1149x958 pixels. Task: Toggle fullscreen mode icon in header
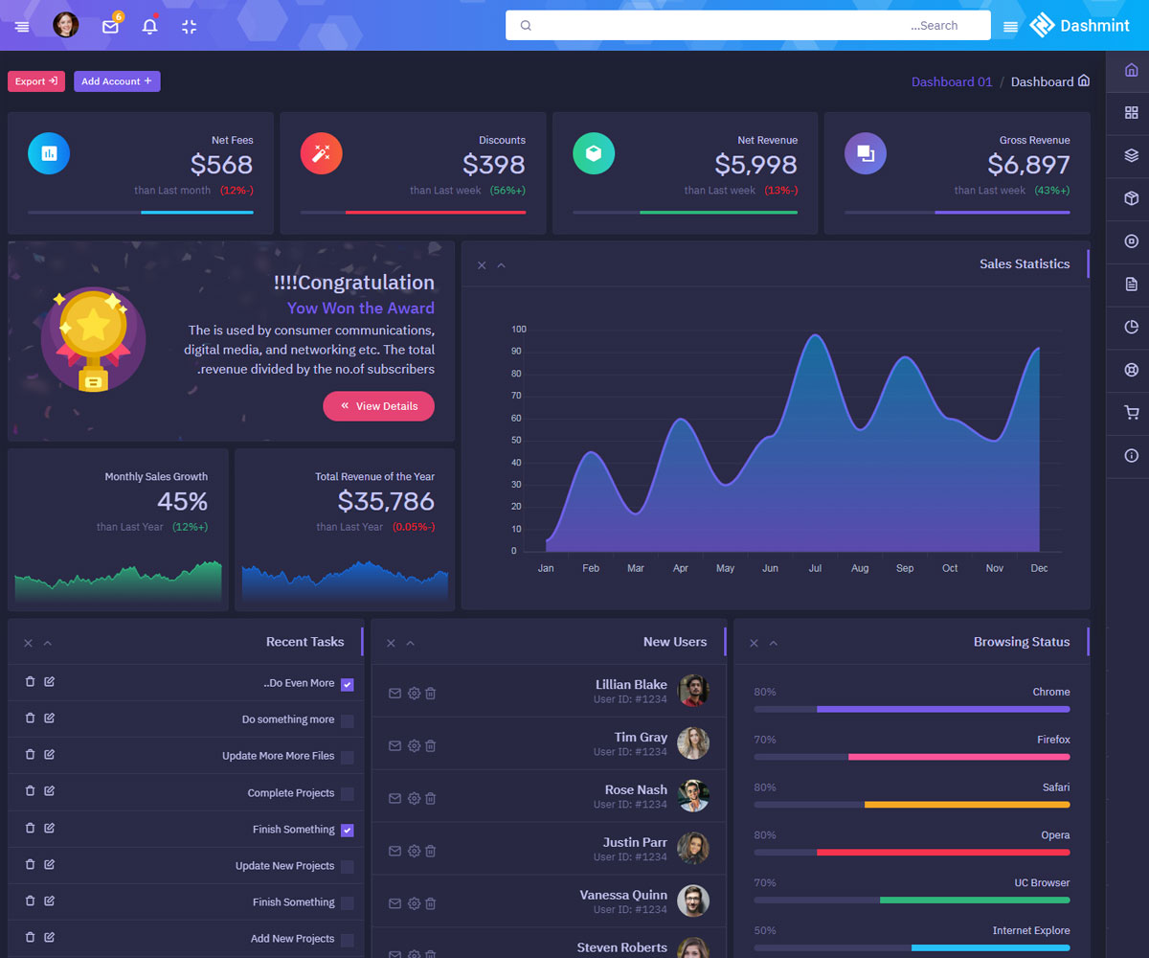click(189, 27)
